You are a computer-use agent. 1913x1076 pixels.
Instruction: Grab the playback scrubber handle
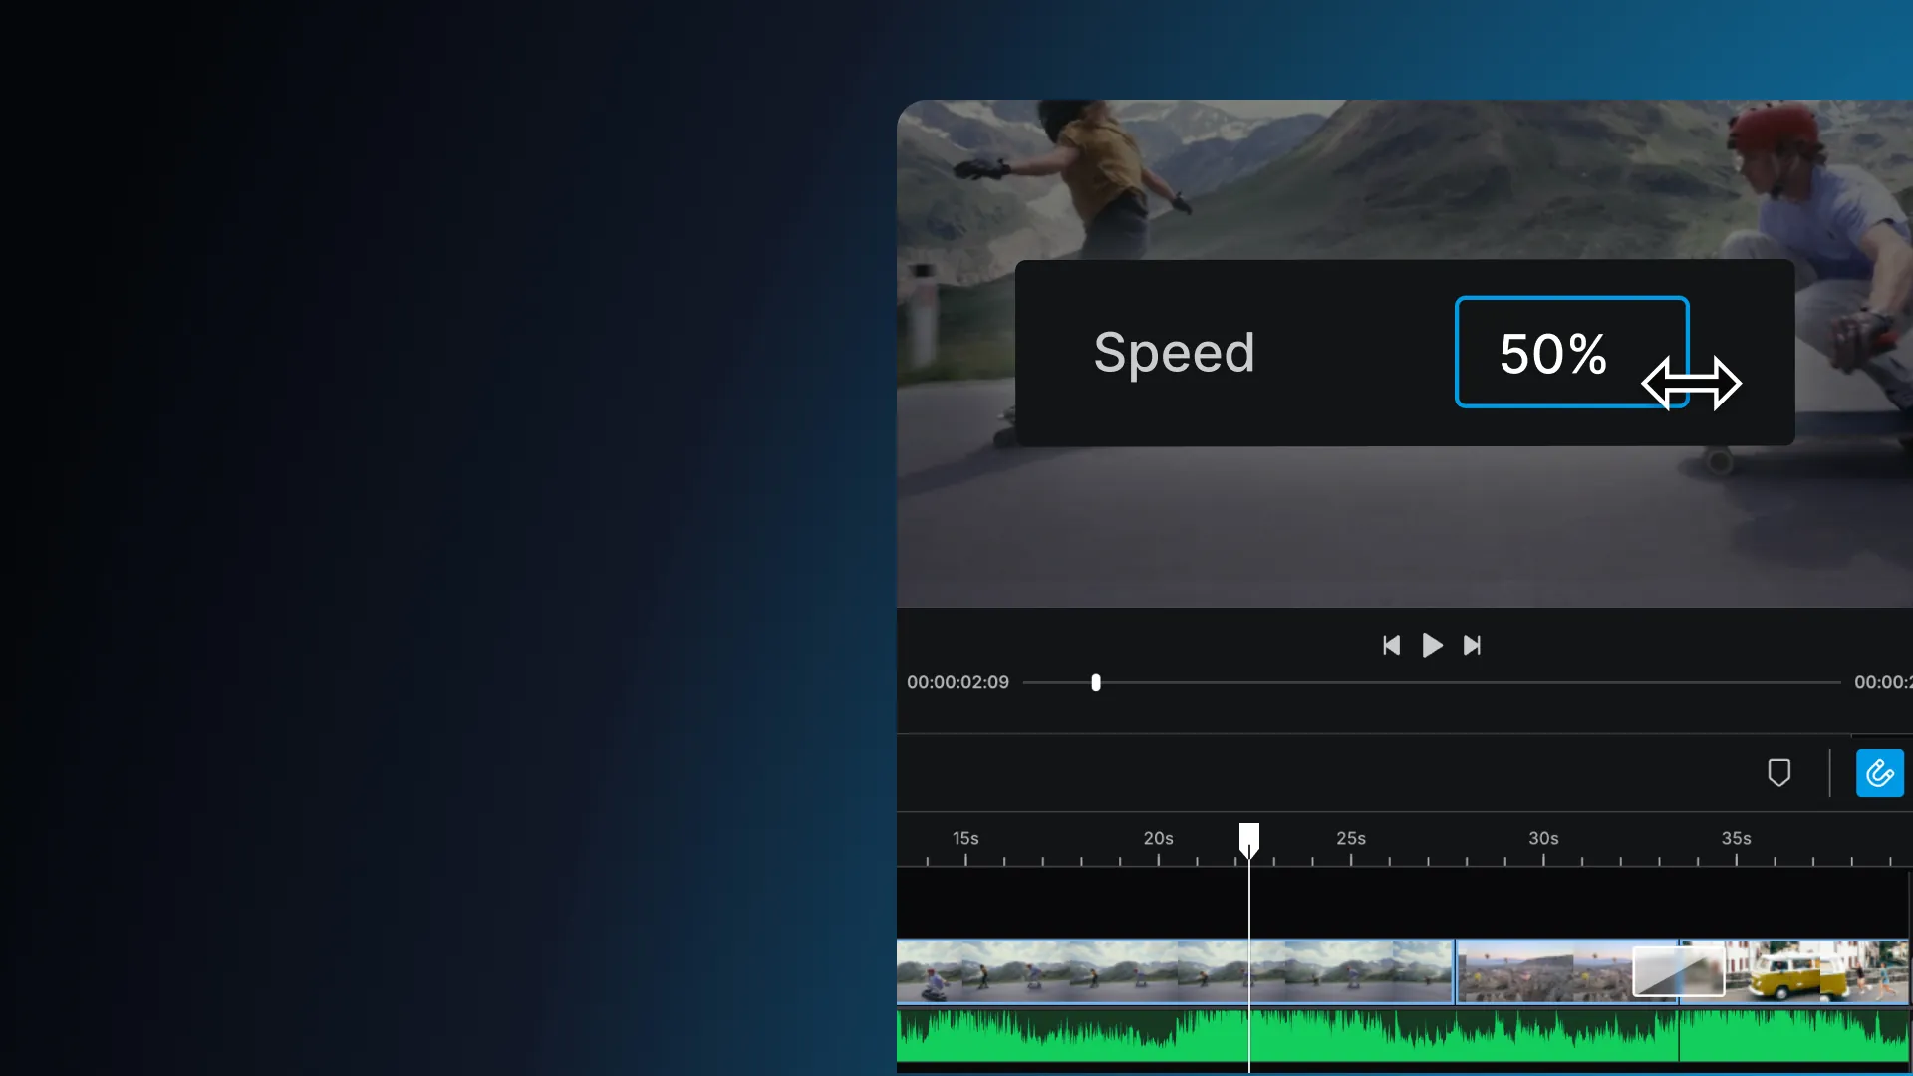click(x=1096, y=683)
